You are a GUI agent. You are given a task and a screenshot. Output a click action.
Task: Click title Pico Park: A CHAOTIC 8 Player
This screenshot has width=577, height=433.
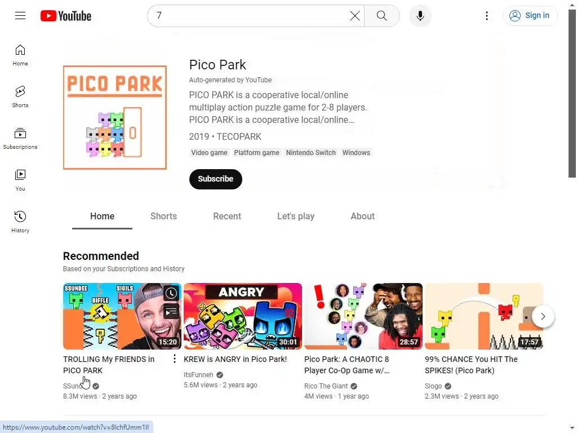[347, 365]
